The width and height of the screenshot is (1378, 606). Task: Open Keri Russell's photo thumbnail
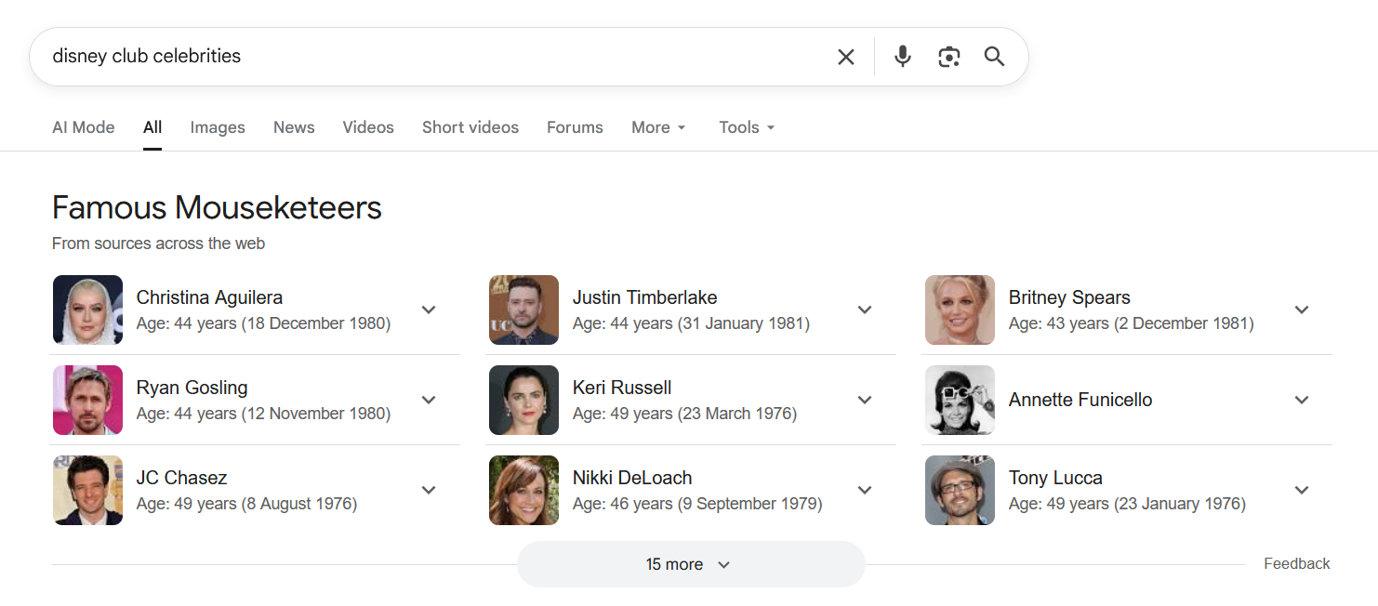click(523, 400)
